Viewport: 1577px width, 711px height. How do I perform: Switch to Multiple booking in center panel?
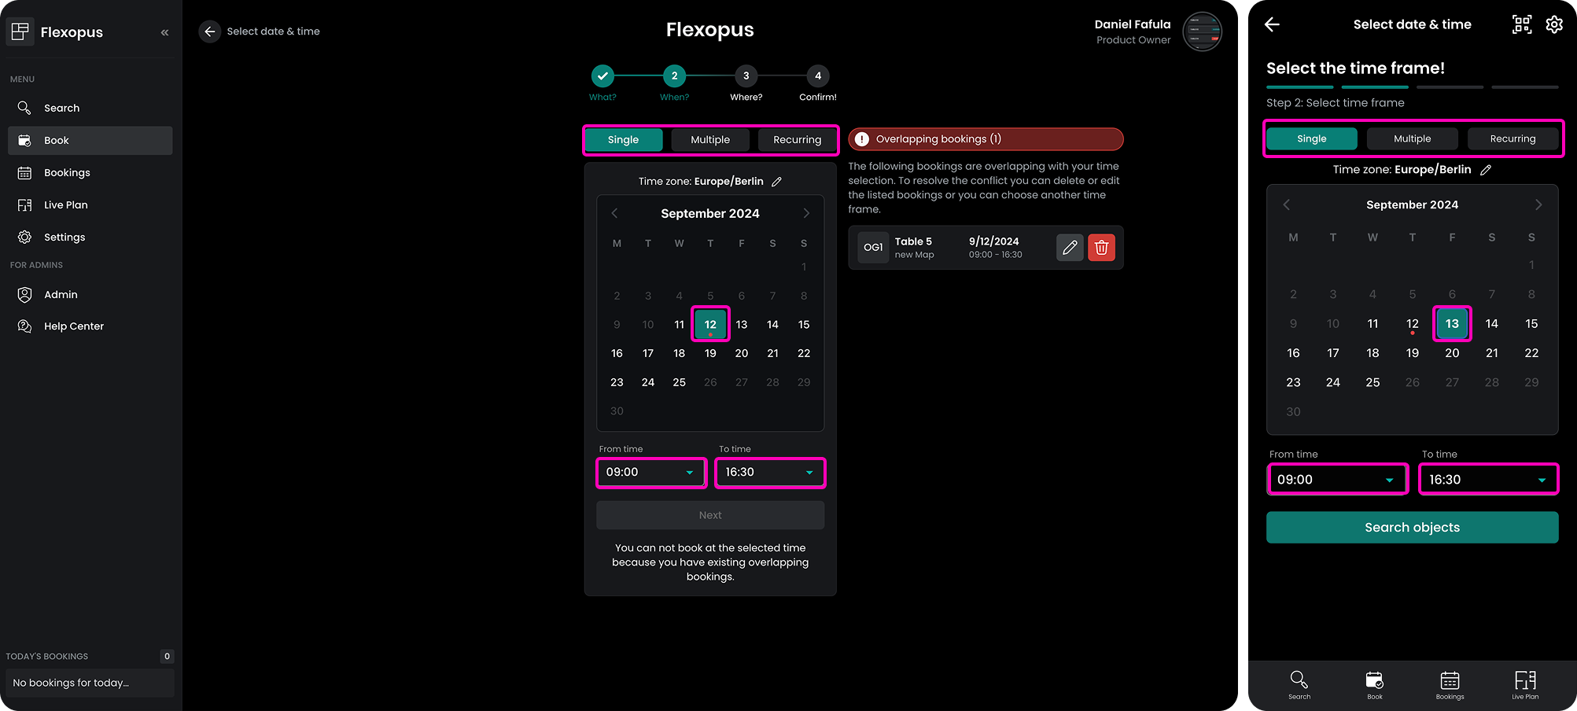pyautogui.click(x=709, y=140)
